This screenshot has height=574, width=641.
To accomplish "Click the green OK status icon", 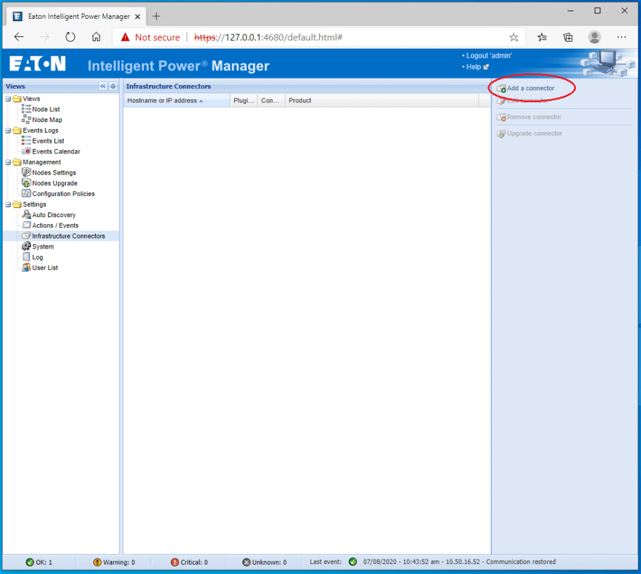I will point(30,562).
